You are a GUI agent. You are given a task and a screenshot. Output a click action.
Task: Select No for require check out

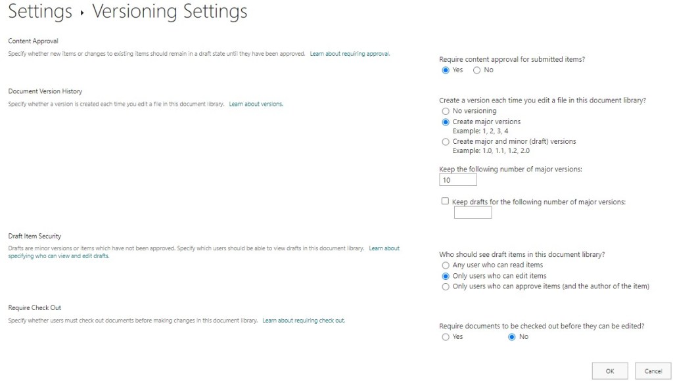pos(512,337)
